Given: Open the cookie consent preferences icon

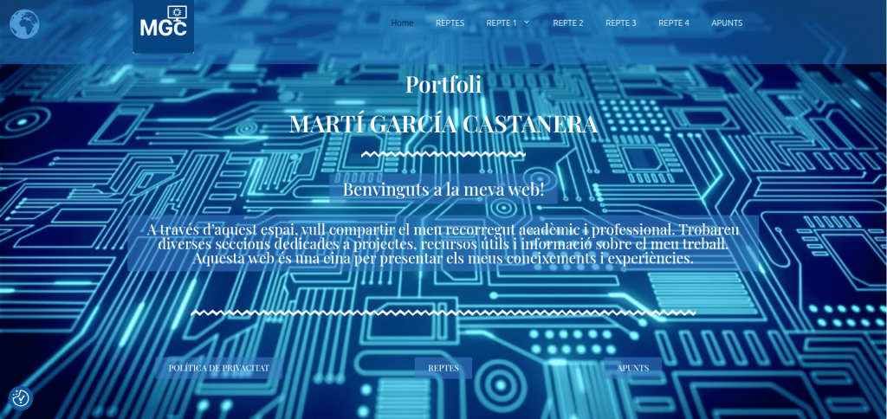Looking at the screenshot, I should pyautogui.click(x=21, y=398).
